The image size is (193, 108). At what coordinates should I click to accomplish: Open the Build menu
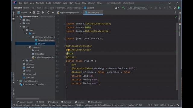coord(65,3)
